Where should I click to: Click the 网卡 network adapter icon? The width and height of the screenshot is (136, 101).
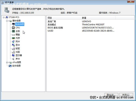tap(13, 42)
